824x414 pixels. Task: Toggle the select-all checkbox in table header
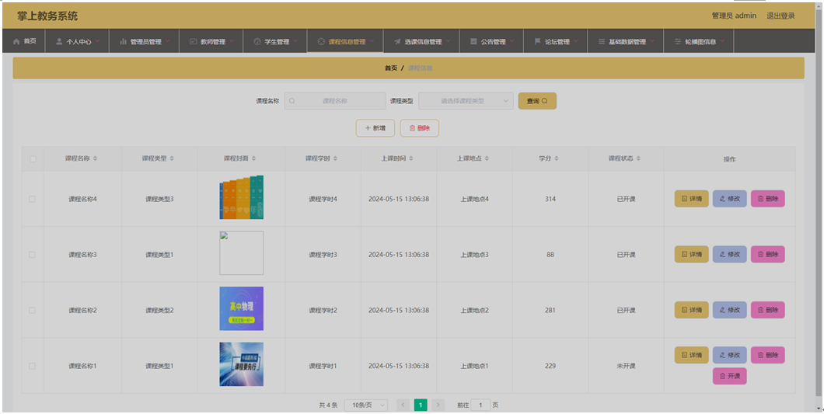pyautogui.click(x=33, y=159)
